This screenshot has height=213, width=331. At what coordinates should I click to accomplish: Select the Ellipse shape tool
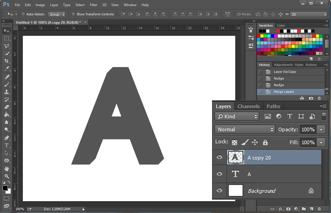click(x=7, y=160)
